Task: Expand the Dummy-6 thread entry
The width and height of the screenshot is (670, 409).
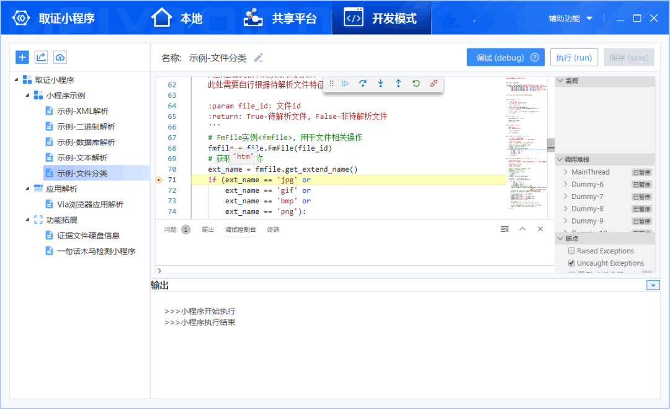Action: click(x=566, y=184)
